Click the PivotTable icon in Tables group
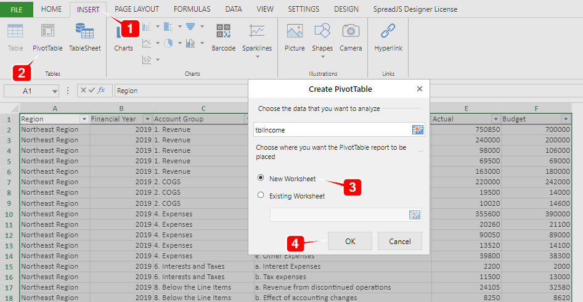The width and height of the screenshot is (583, 302). coord(47,31)
